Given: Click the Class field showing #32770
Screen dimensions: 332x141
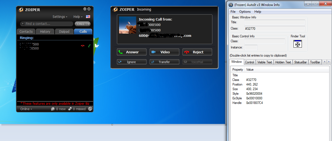Looking at the screenshot, I should coord(274,29).
